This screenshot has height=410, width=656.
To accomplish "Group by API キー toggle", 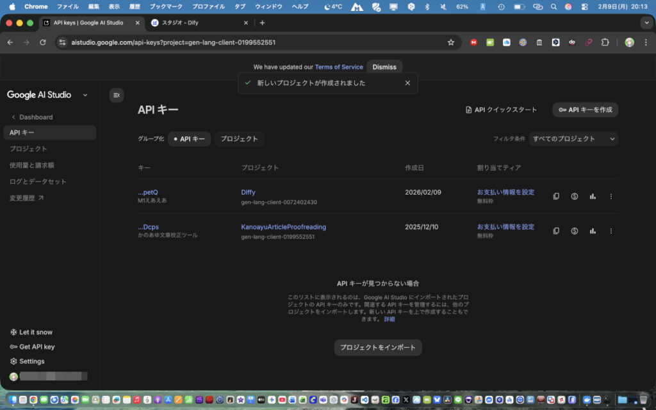I will click(189, 139).
